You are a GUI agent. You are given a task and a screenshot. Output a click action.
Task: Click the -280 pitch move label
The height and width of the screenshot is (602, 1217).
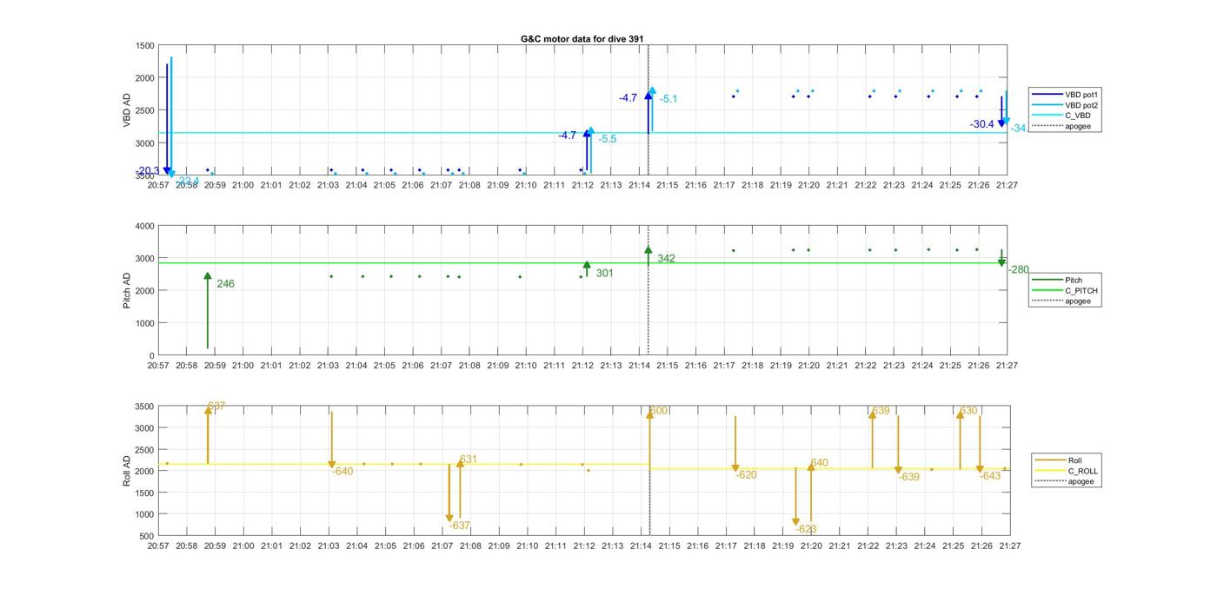point(1018,270)
